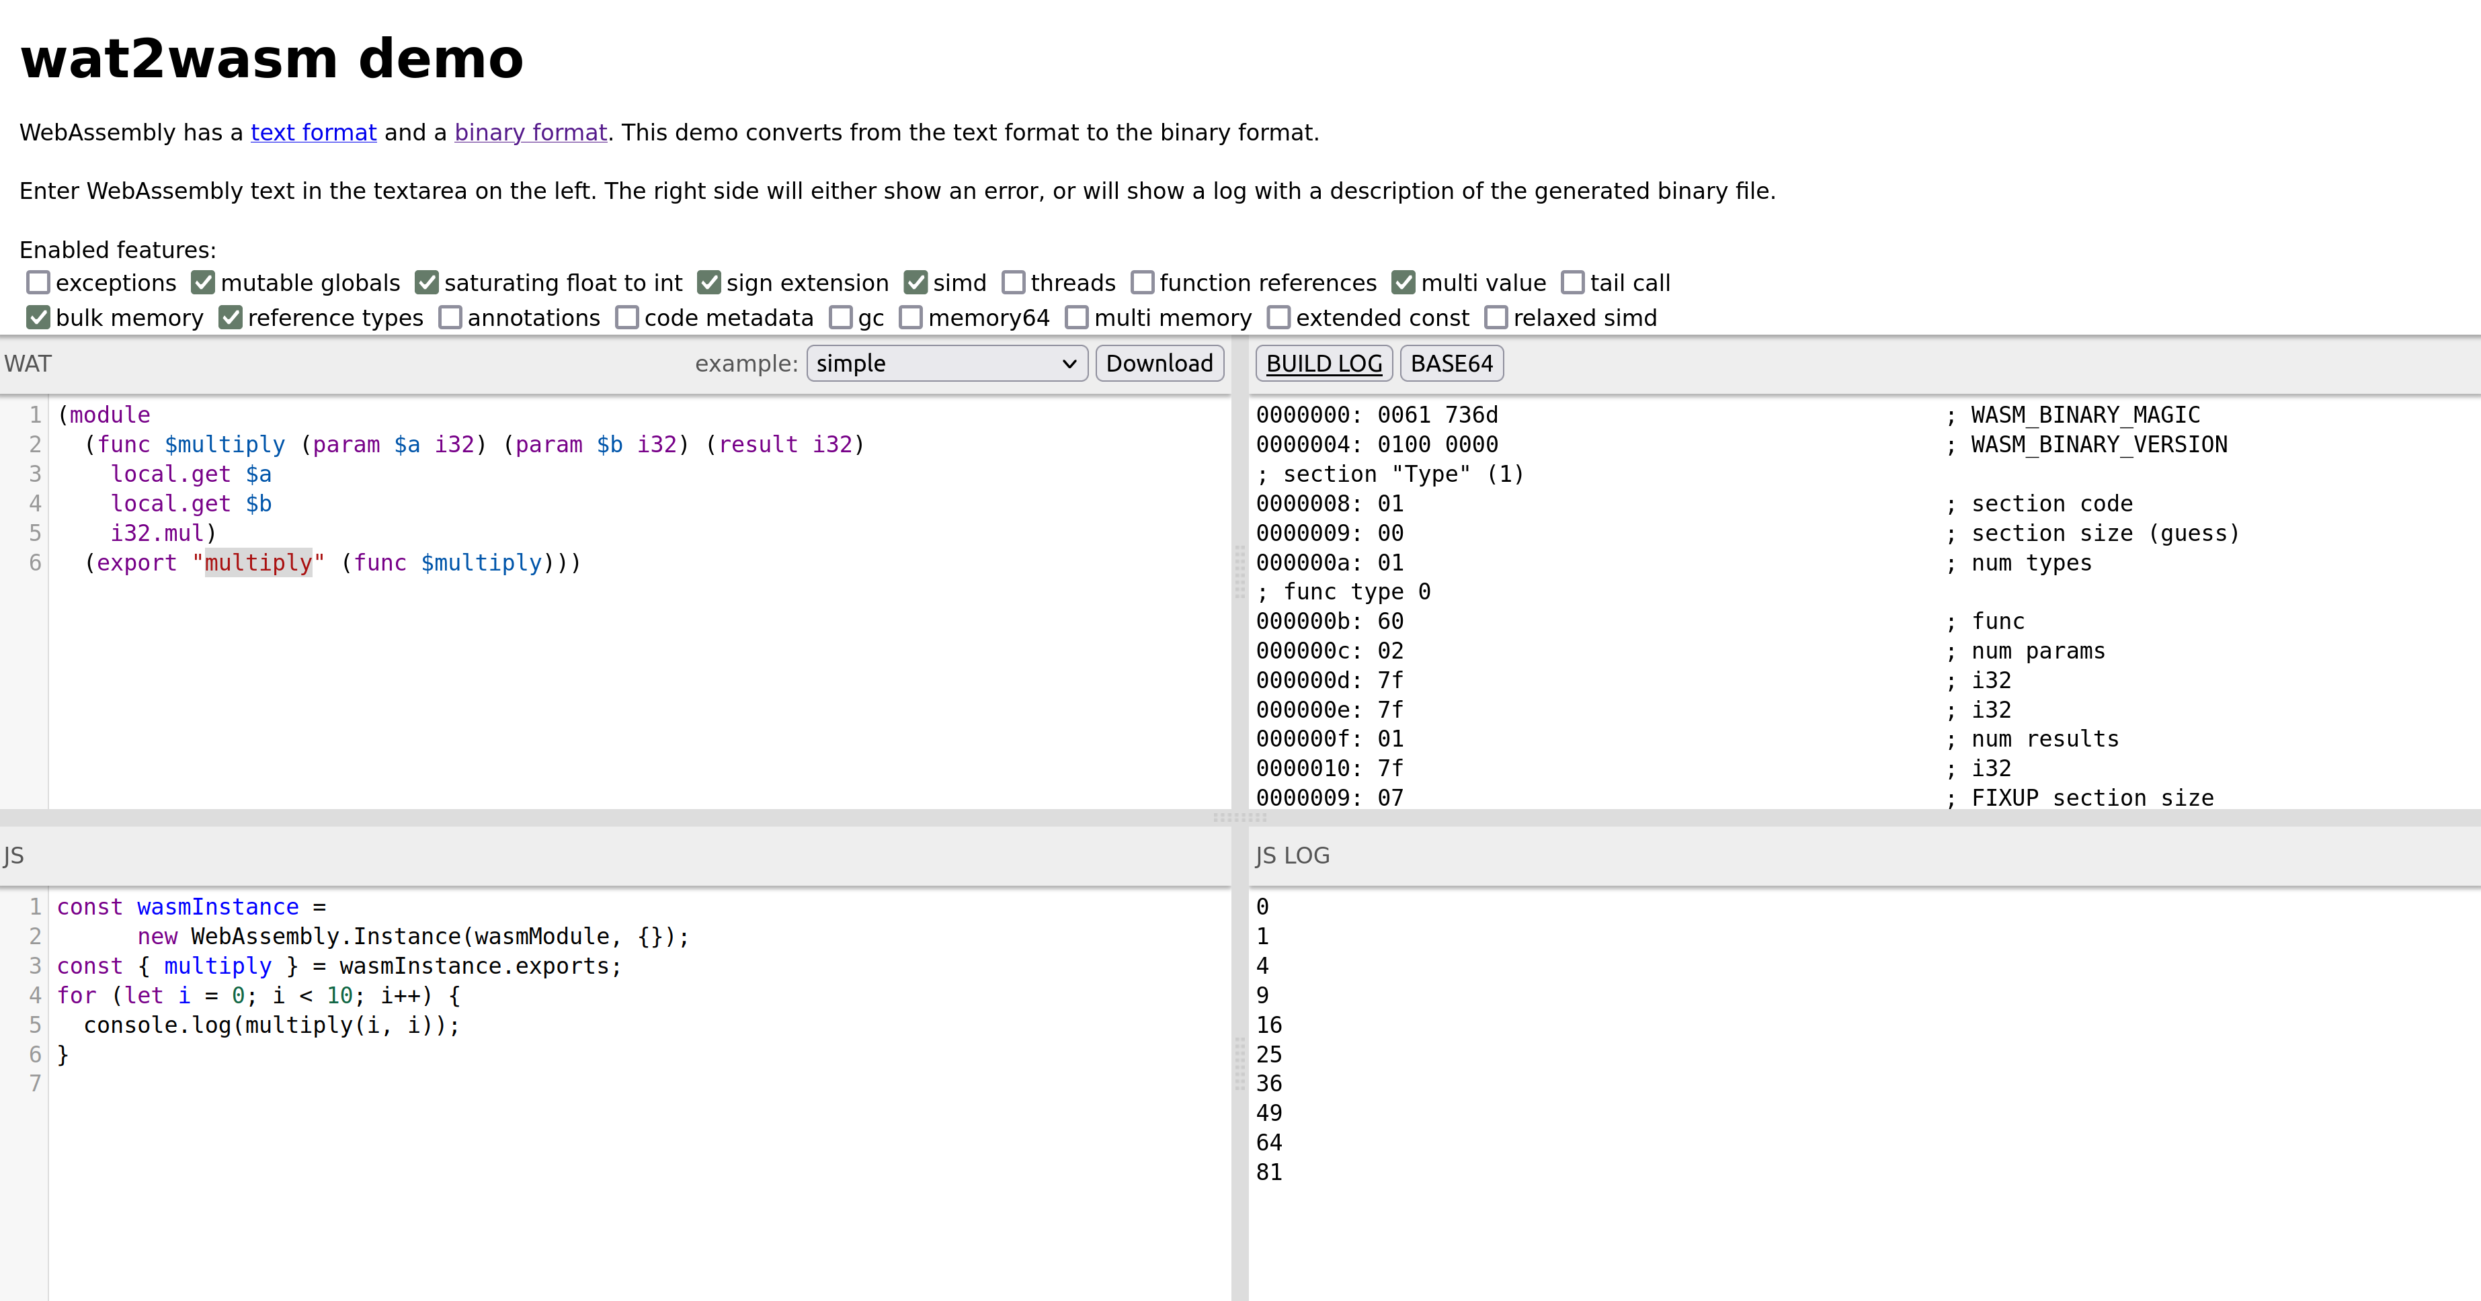Viewport: 2481px width, 1301px height.
Task: Check the extended const checkbox
Action: point(1278,317)
